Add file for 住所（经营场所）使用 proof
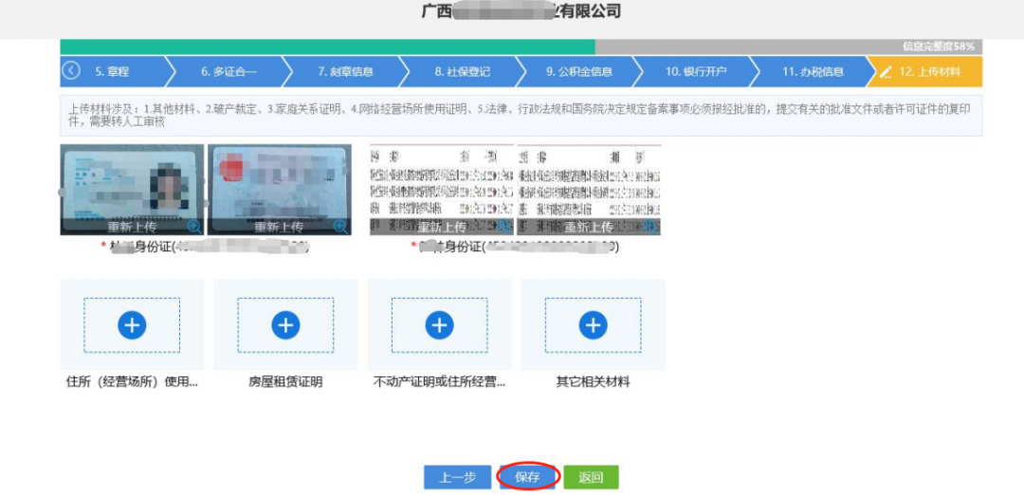 (x=132, y=325)
